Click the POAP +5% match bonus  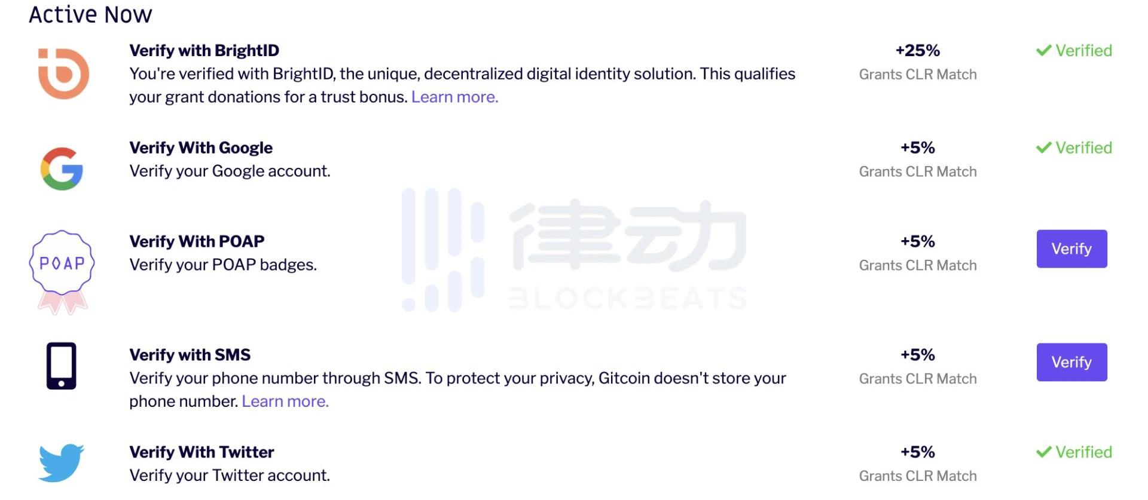click(x=917, y=242)
